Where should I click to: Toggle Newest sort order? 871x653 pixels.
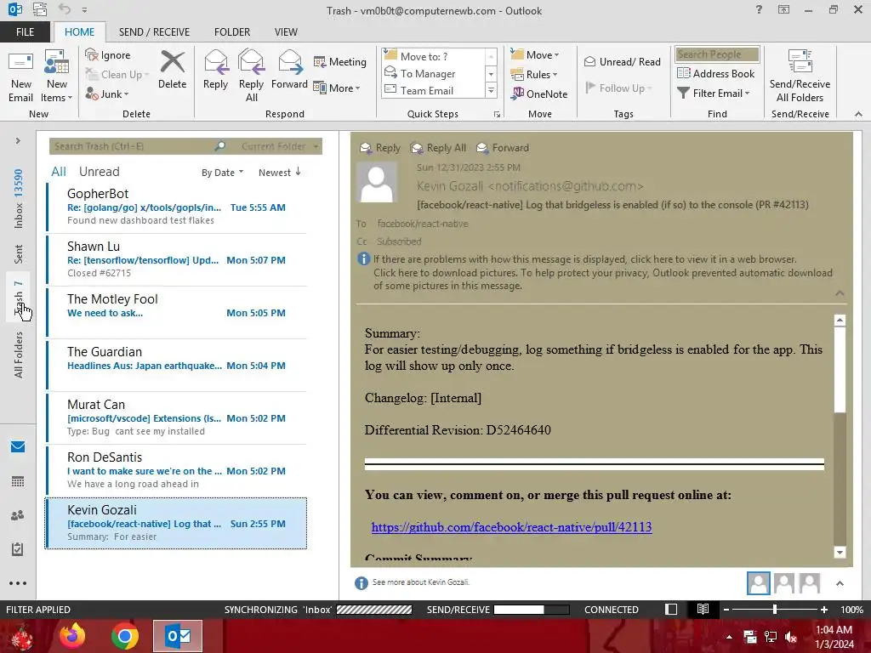pyautogui.click(x=280, y=173)
